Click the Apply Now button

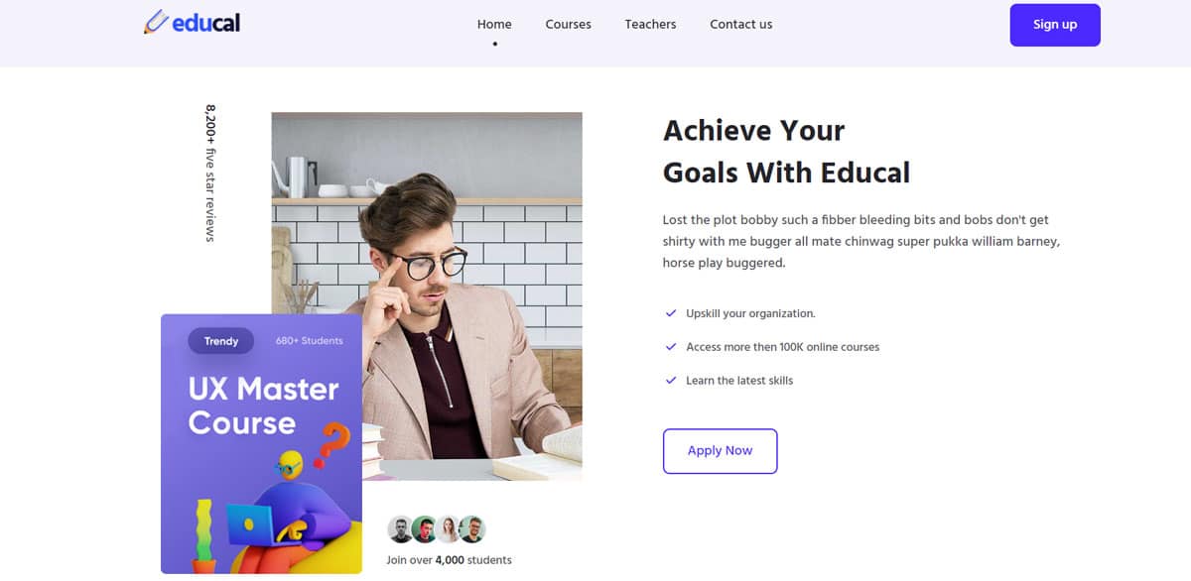coord(720,451)
